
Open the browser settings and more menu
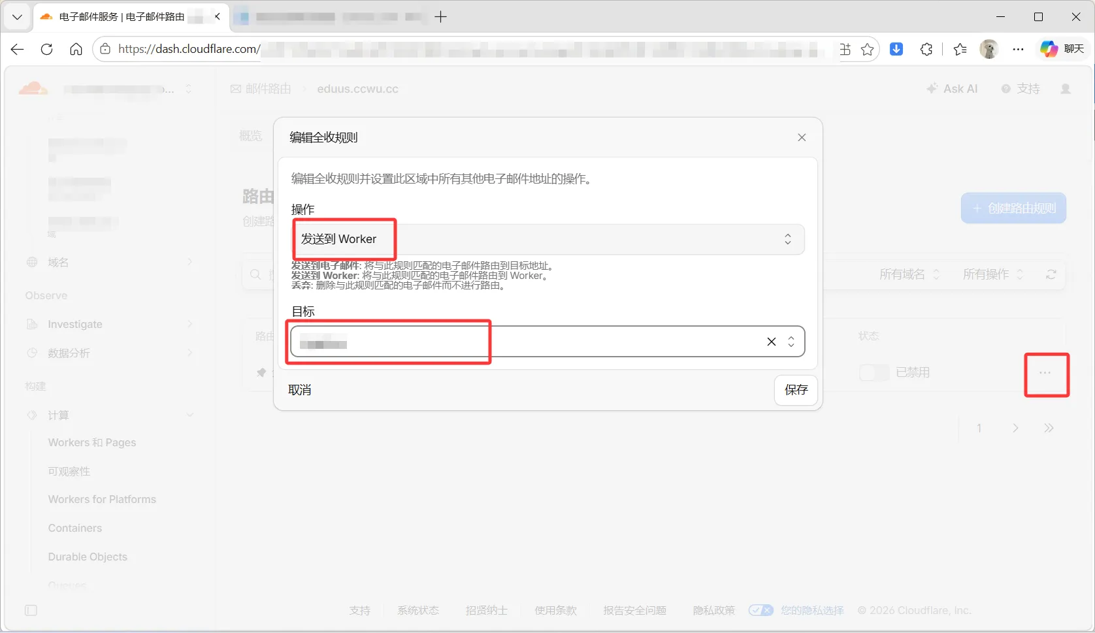click(1018, 49)
